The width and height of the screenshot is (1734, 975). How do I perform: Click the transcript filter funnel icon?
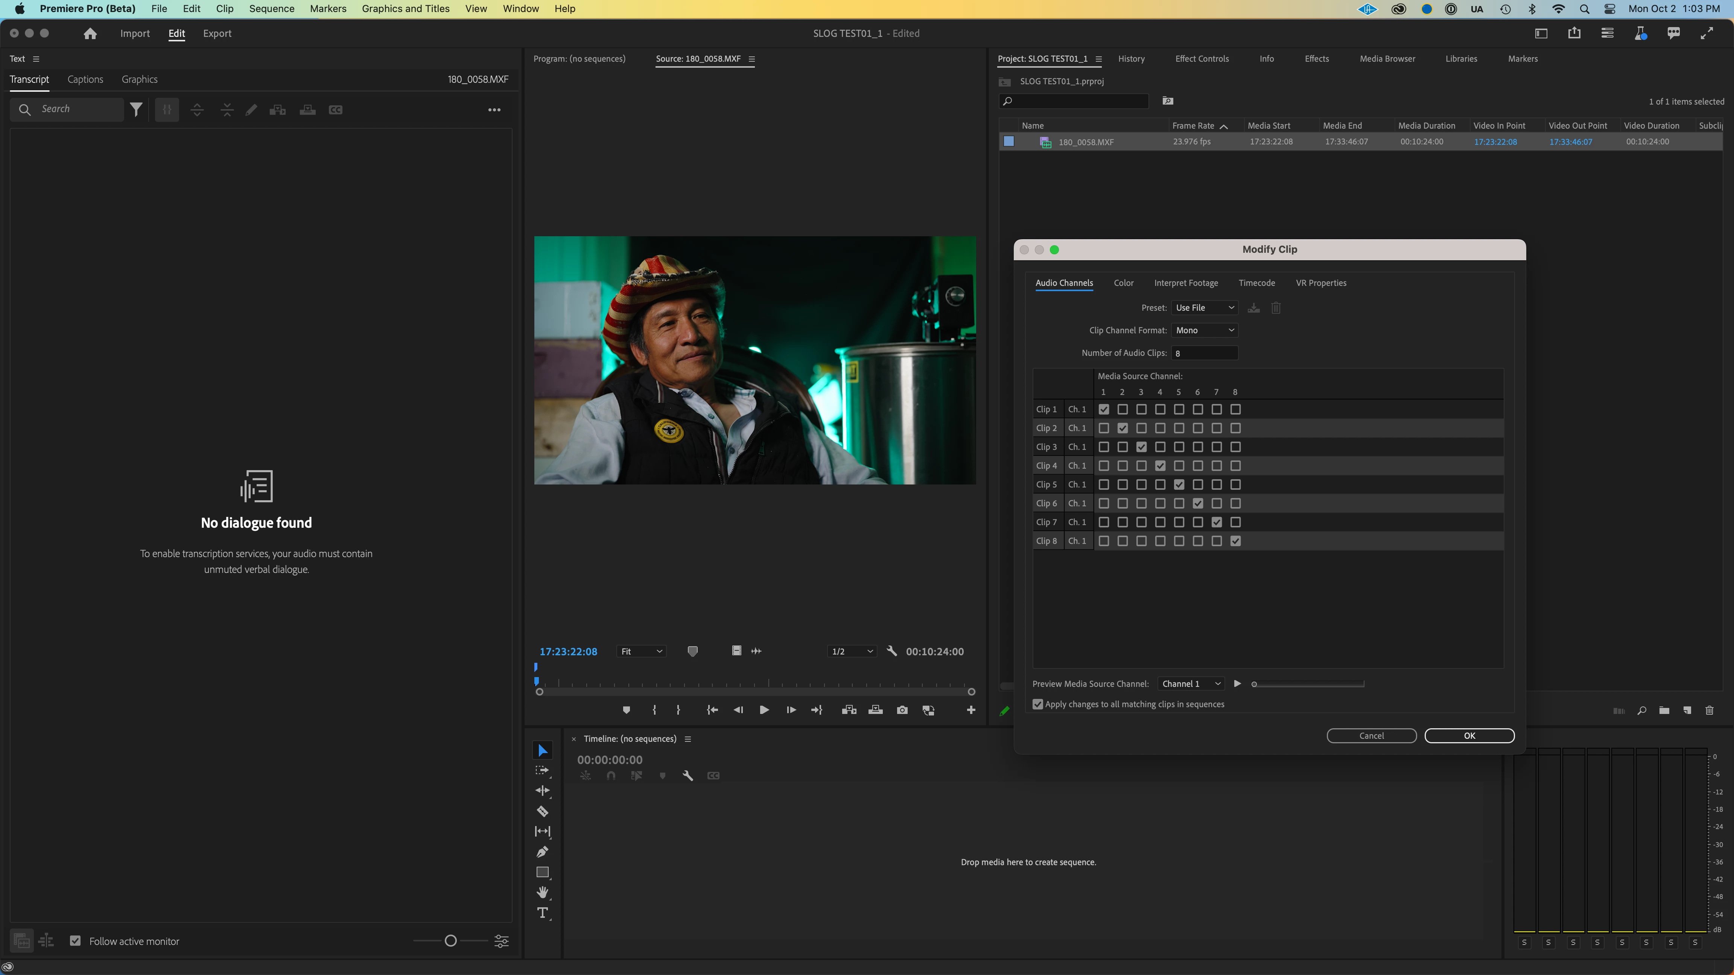click(136, 110)
